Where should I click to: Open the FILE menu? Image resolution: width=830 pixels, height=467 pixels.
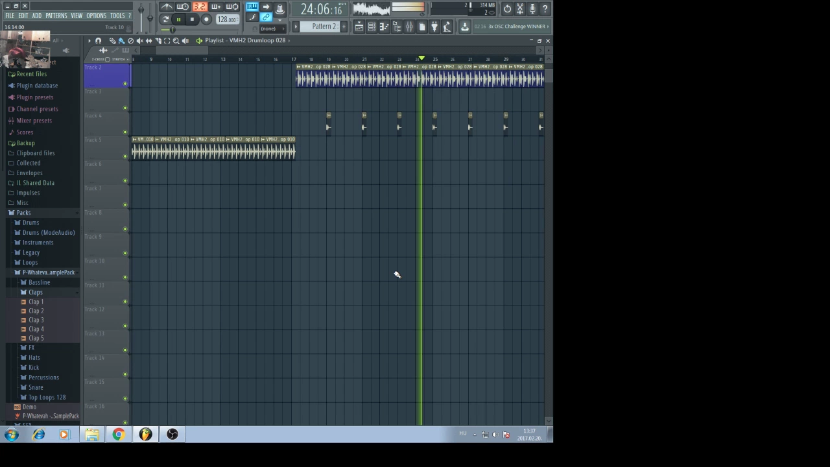coord(10,16)
